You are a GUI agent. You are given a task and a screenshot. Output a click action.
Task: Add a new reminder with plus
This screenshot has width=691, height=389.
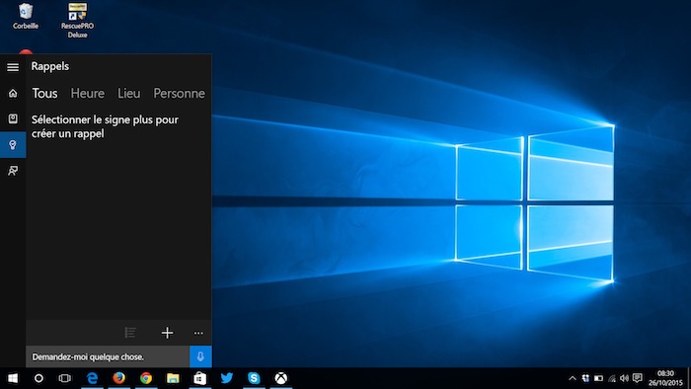click(x=167, y=333)
